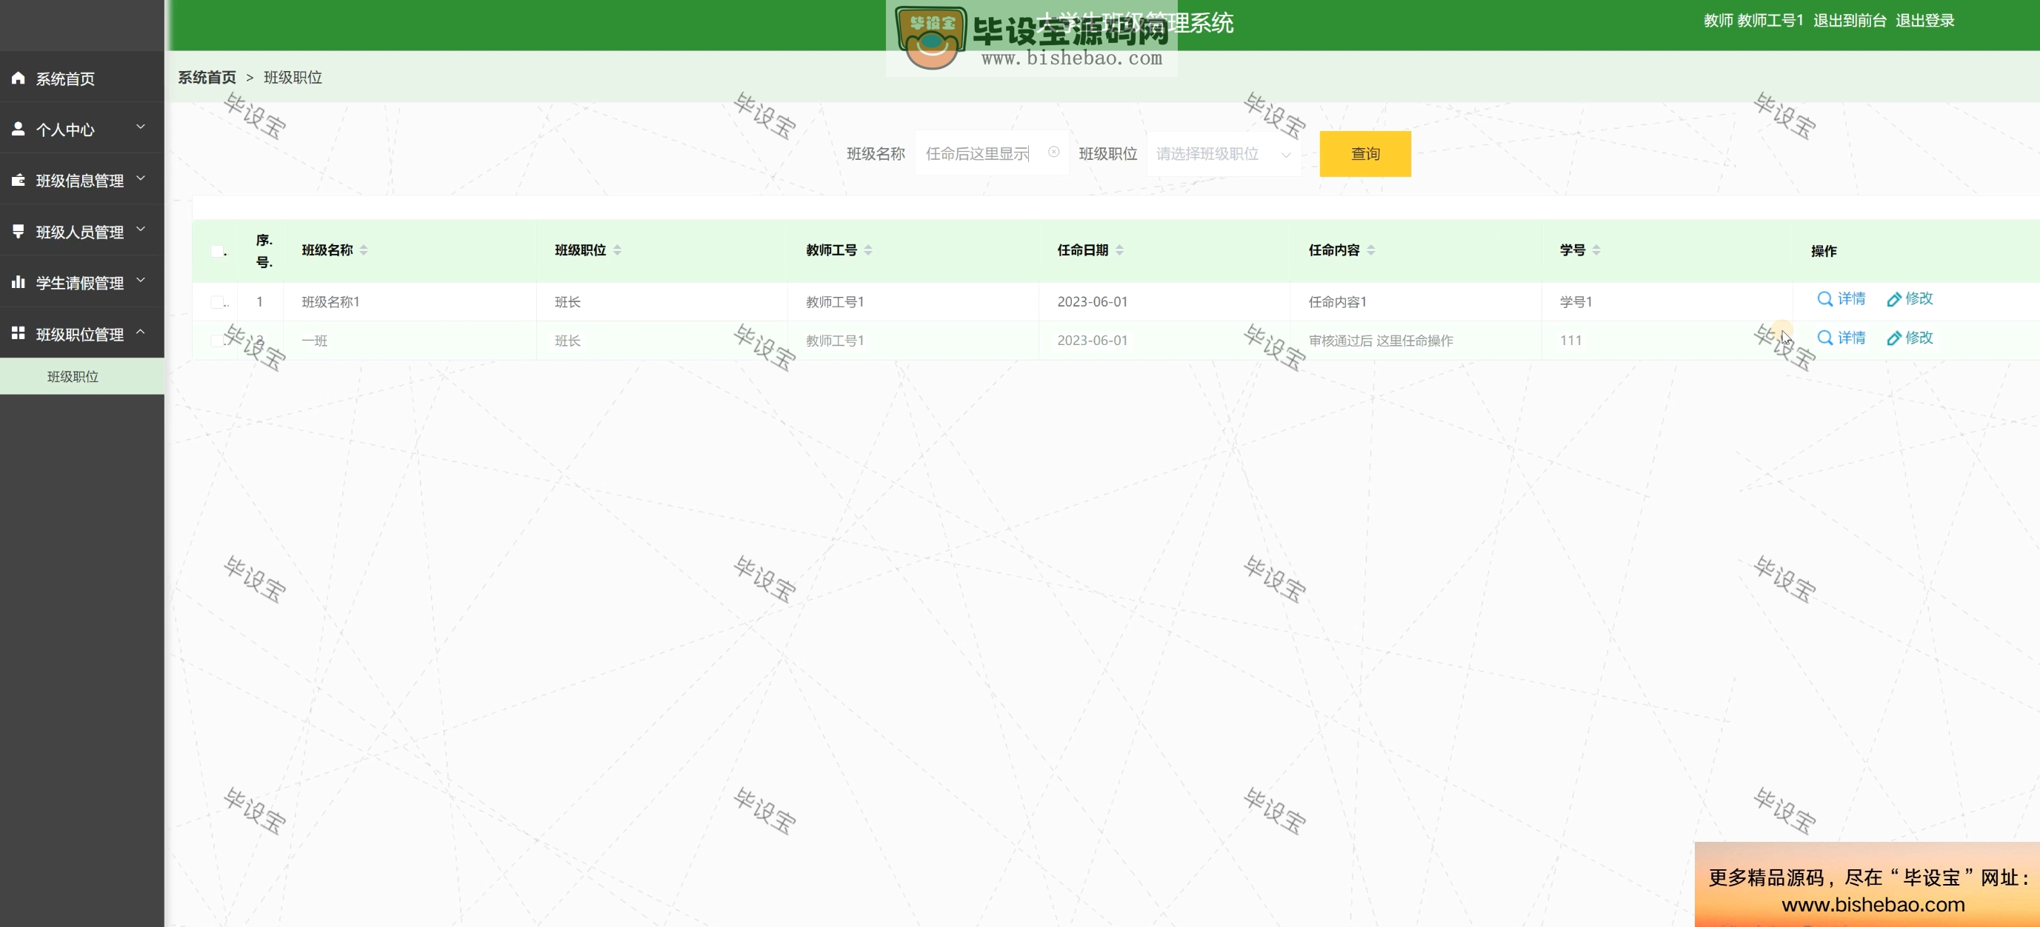Sort the table by 教师工号 column arrows
Screen dimensions: 2040x927
click(868, 250)
